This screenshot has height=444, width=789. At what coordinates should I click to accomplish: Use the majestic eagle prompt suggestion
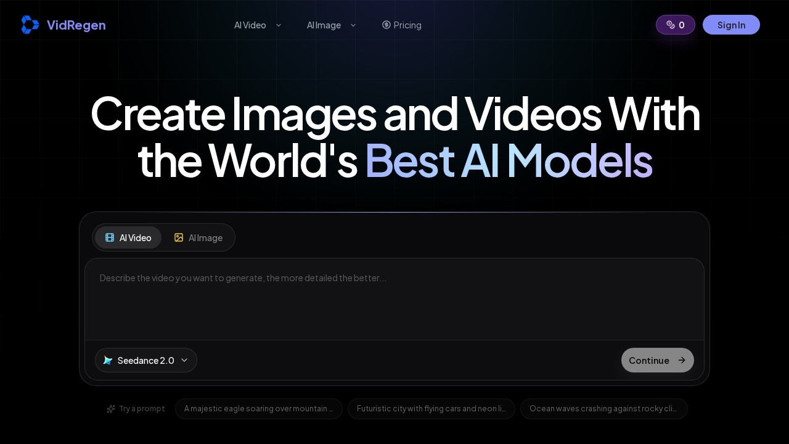[259, 409]
